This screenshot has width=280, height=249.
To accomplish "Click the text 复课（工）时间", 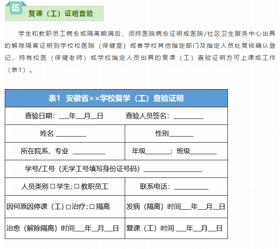I will click(150, 228).
